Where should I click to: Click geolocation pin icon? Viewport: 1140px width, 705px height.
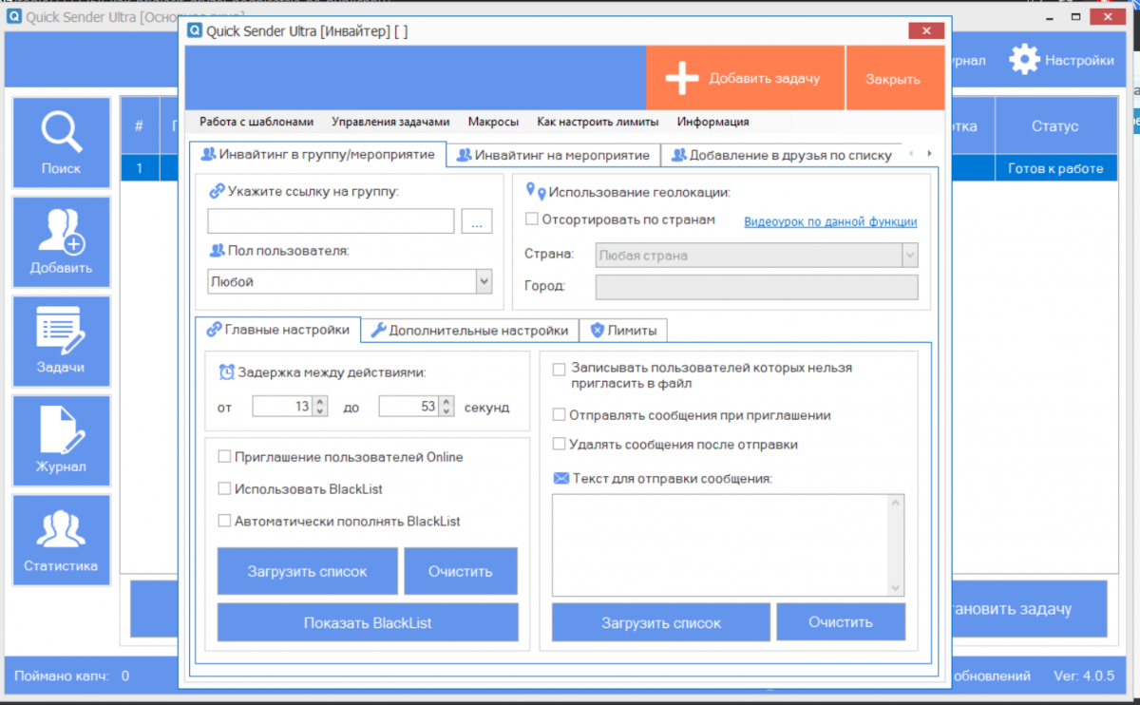coord(535,191)
